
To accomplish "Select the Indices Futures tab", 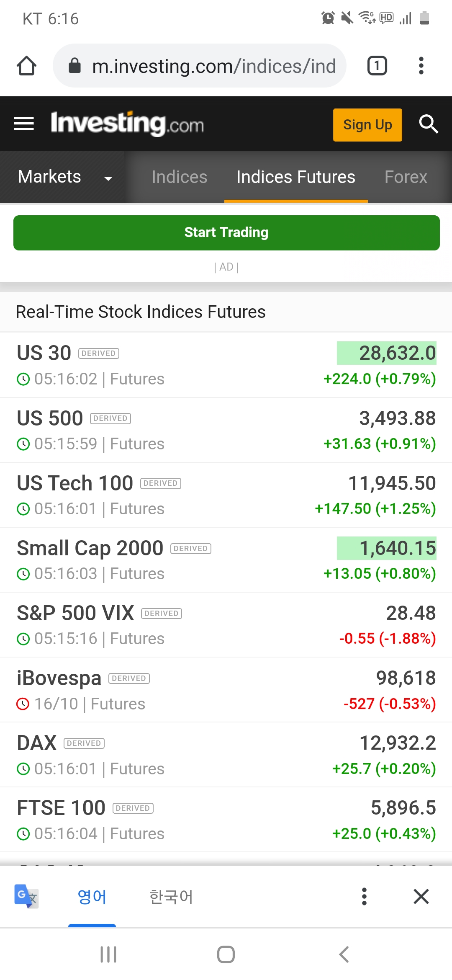I will [295, 177].
